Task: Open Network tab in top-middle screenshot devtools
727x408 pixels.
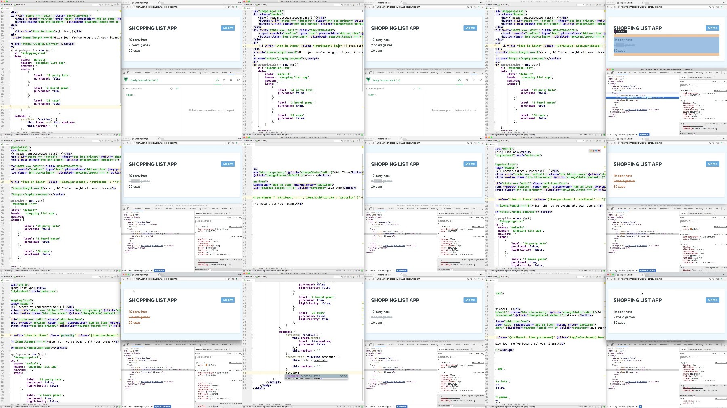Action: 410,73
